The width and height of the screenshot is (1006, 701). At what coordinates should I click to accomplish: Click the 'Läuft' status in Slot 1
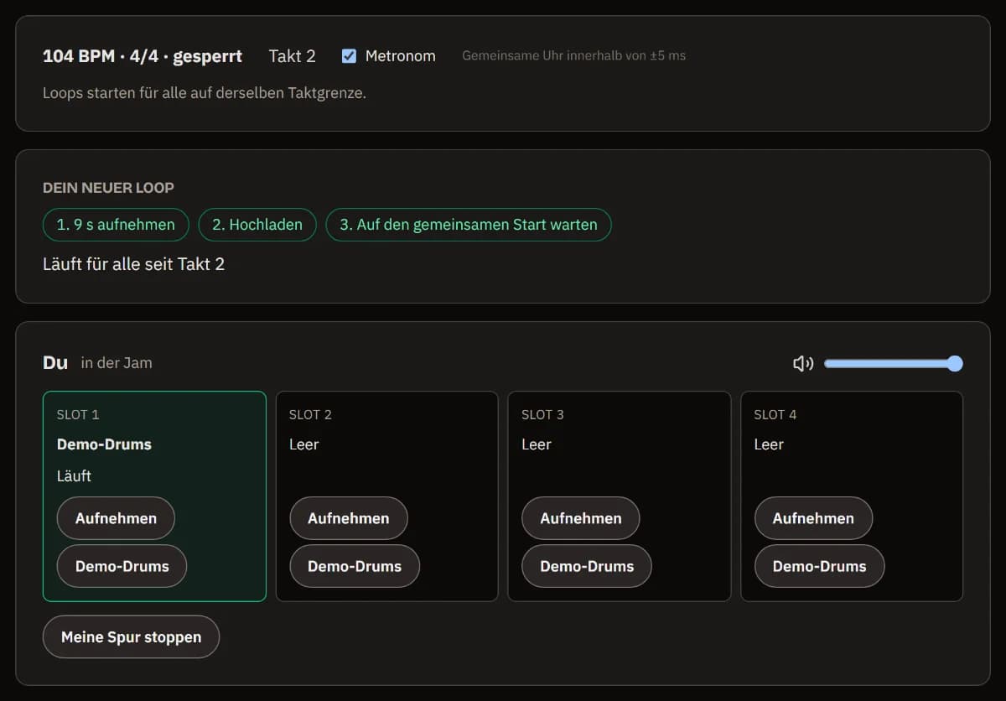(75, 476)
